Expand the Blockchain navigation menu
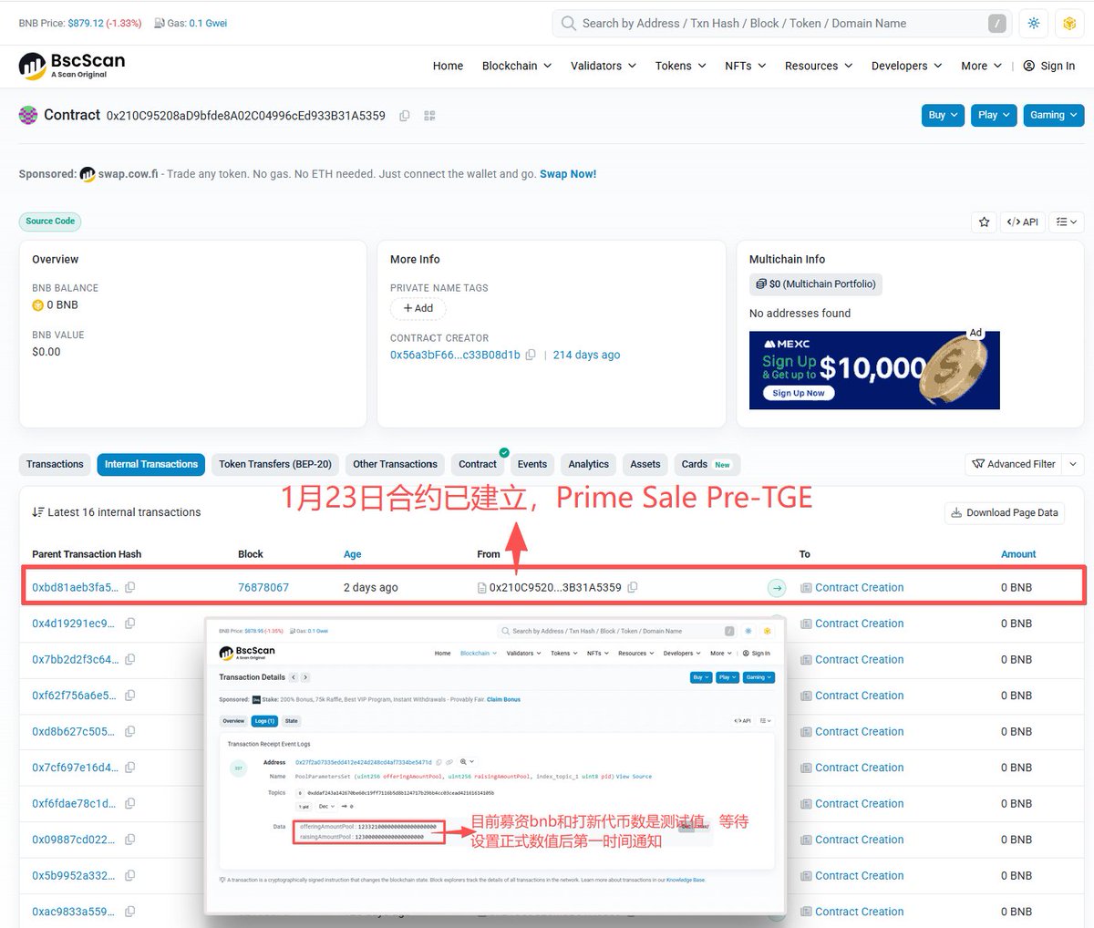 (x=515, y=66)
